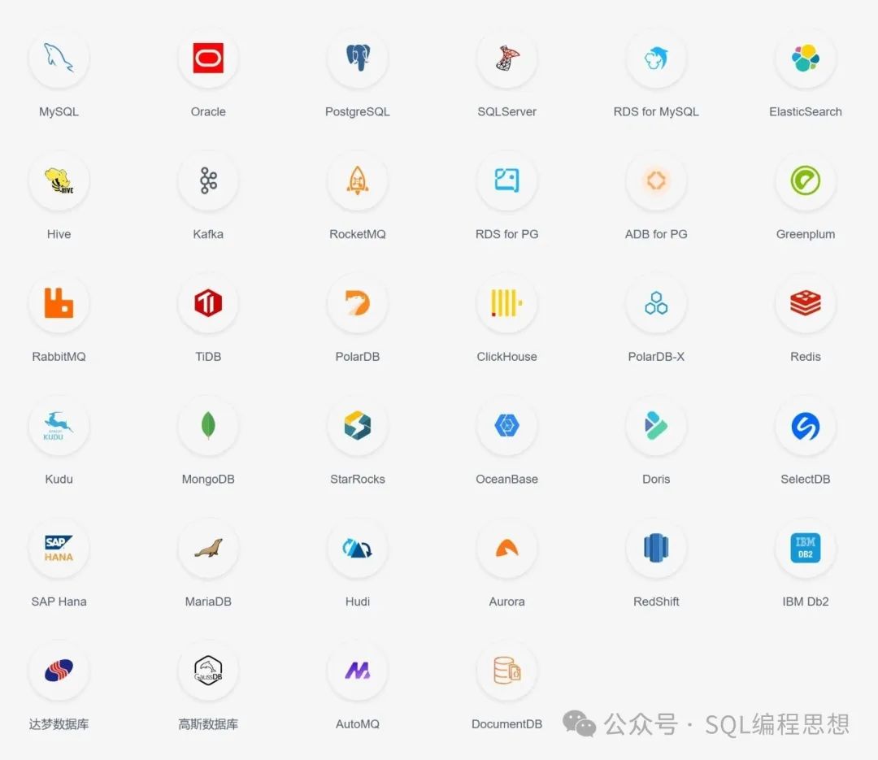Click the RedShift blue column icon
The width and height of the screenshot is (878, 760).
(656, 548)
